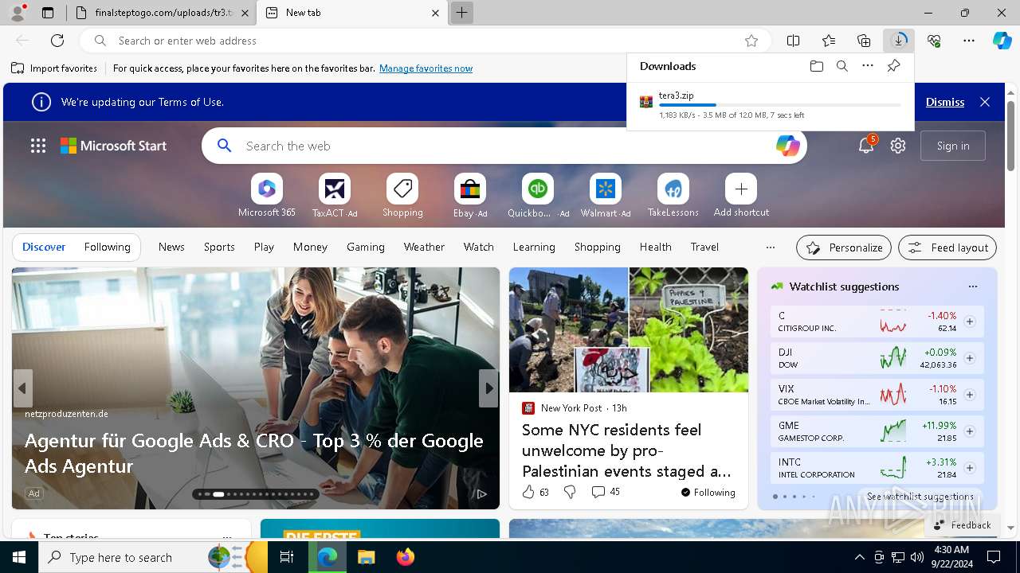This screenshot has height=573, width=1020.
Task: Toggle the Downloads toolbar button
Action: 899,41
